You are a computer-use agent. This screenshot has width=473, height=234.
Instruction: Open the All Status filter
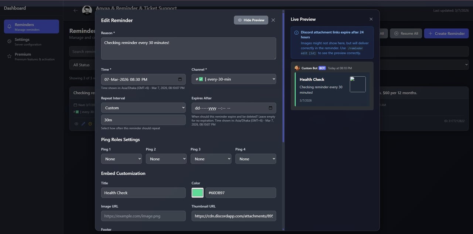pos(81,64)
